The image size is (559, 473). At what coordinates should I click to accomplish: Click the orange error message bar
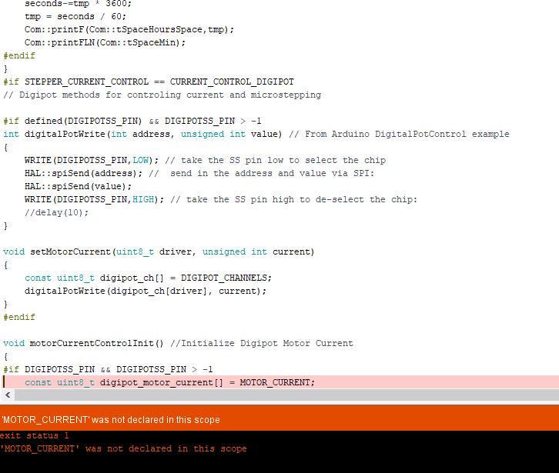tap(279, 419)
